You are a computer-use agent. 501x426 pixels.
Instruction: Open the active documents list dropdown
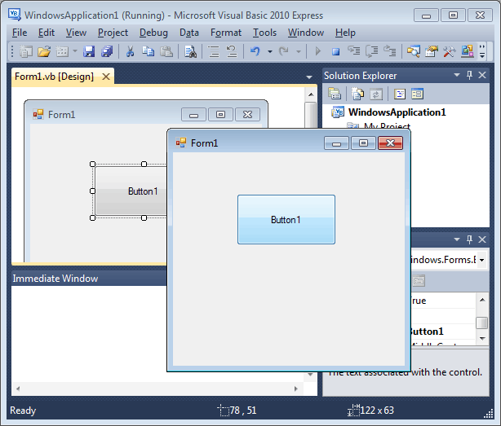tap(309, 77)
